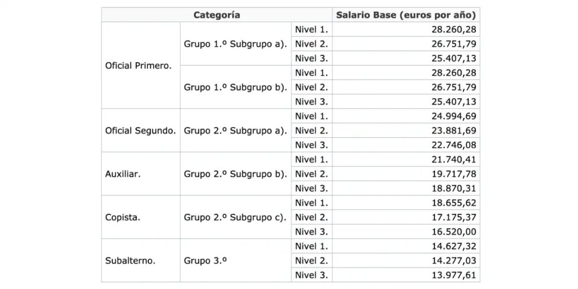Select the Auxiliar category cell
Image resolution: width=578 pixels, height=289 pixels.
(x=123, y=174)
